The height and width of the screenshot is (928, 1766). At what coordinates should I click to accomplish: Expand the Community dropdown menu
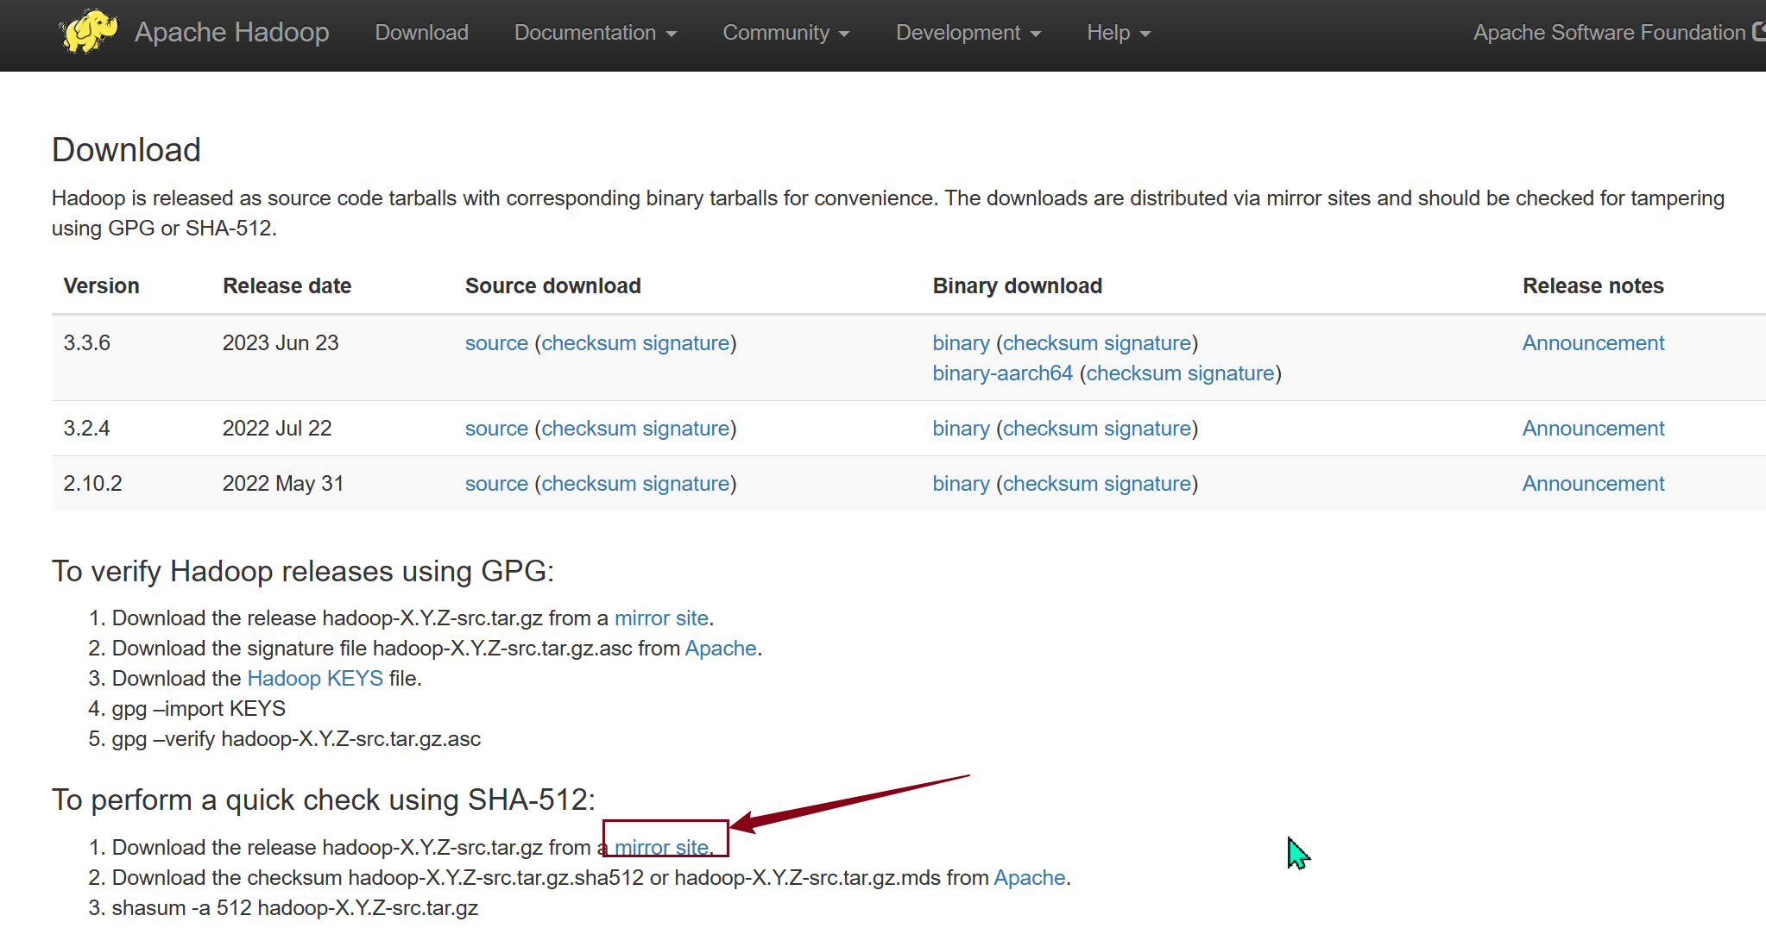(x=785, y=33)
